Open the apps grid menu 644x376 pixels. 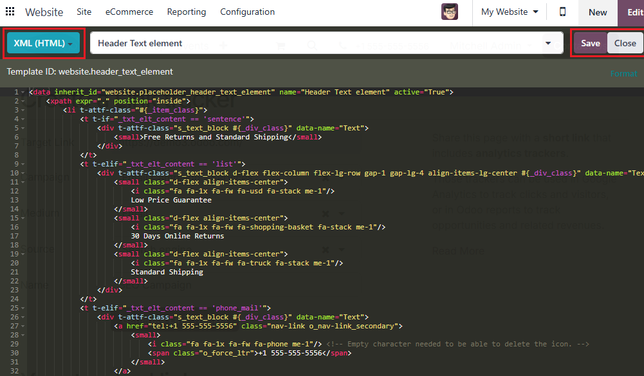[9, 12]
